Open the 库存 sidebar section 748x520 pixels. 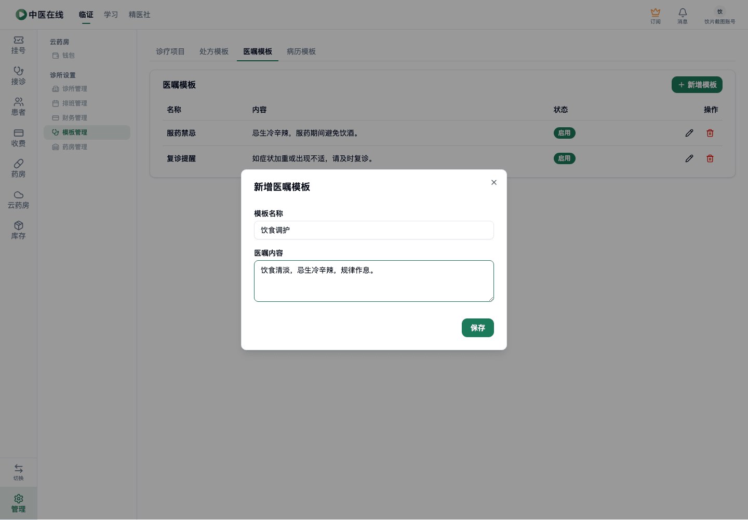tap(19, 231)
